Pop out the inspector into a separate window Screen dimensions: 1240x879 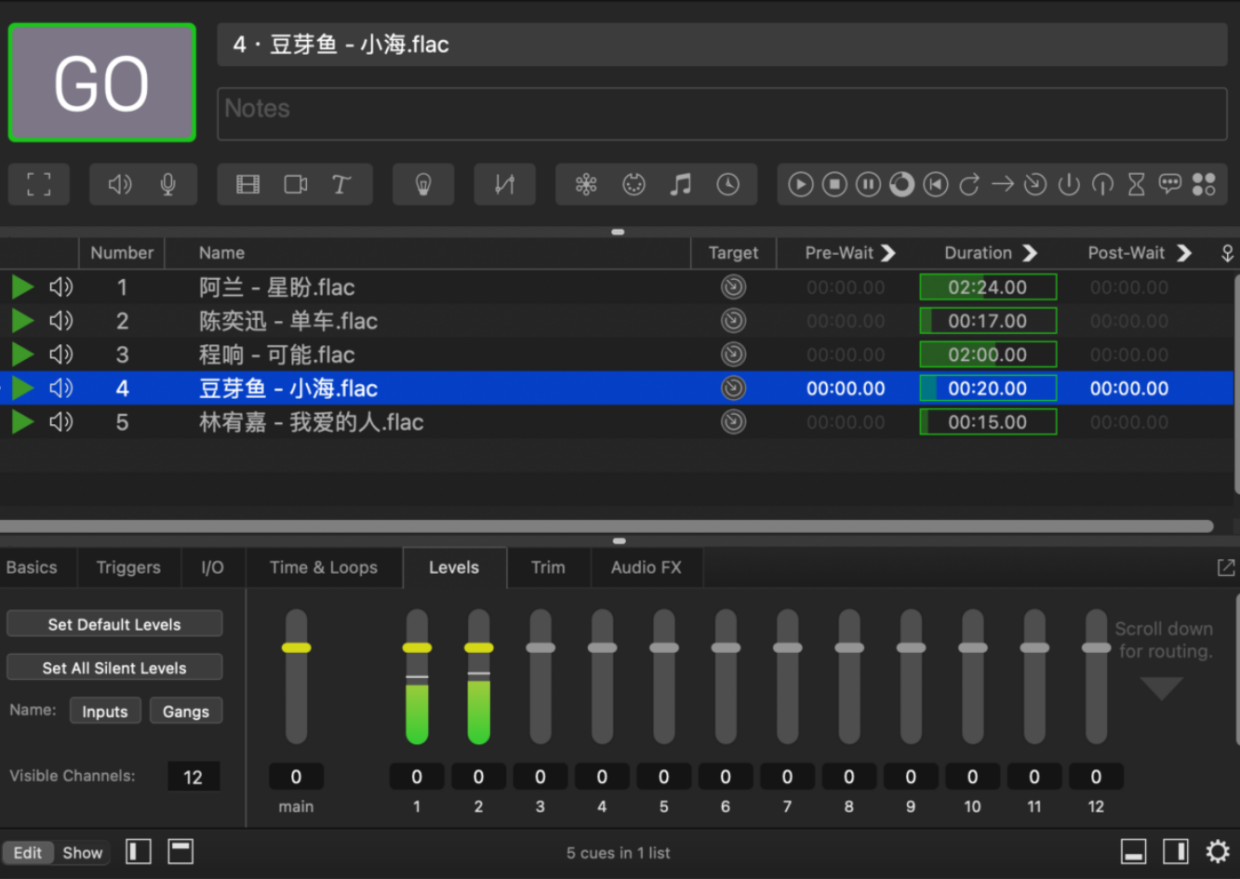pyautogui.click(x=1226, y=567)
